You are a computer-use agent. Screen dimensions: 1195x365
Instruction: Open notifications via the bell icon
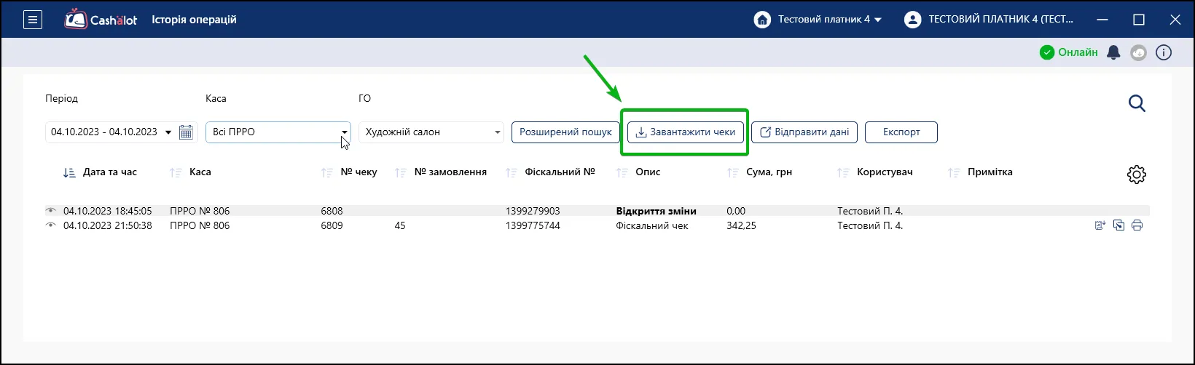point(1113,52)
